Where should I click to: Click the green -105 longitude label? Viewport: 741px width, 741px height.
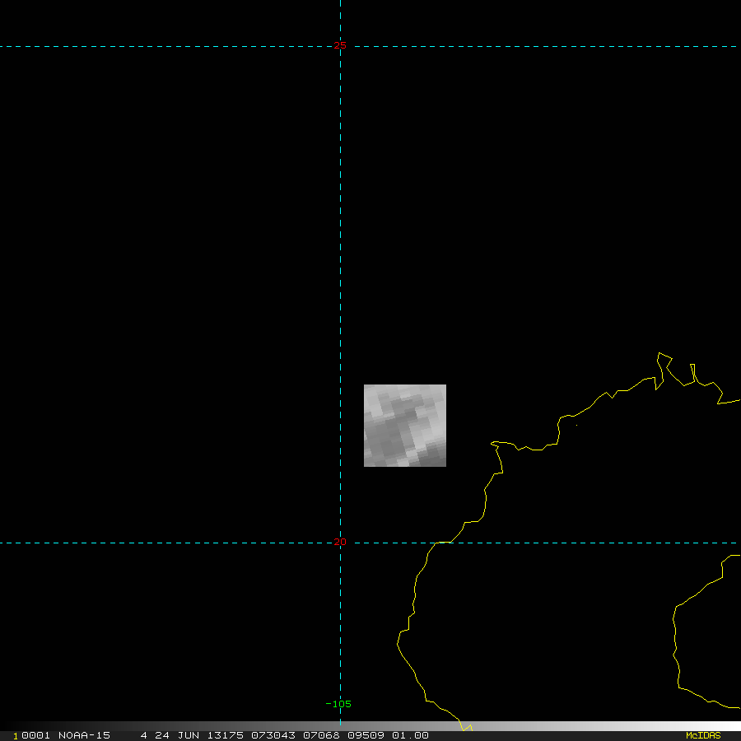pos(338,704)
